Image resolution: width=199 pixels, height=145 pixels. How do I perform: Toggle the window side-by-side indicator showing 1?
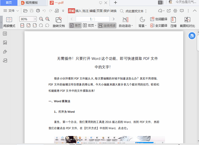coord(161,2)
